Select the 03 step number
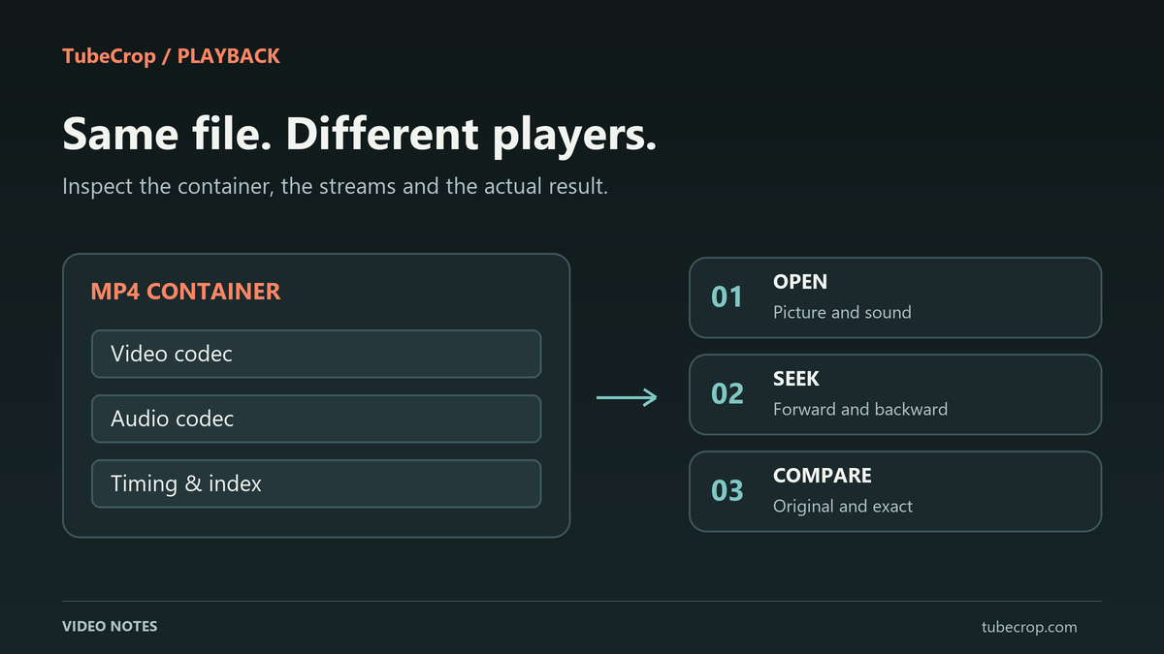Screen dimensions: 1164x654 coord(727,491)
